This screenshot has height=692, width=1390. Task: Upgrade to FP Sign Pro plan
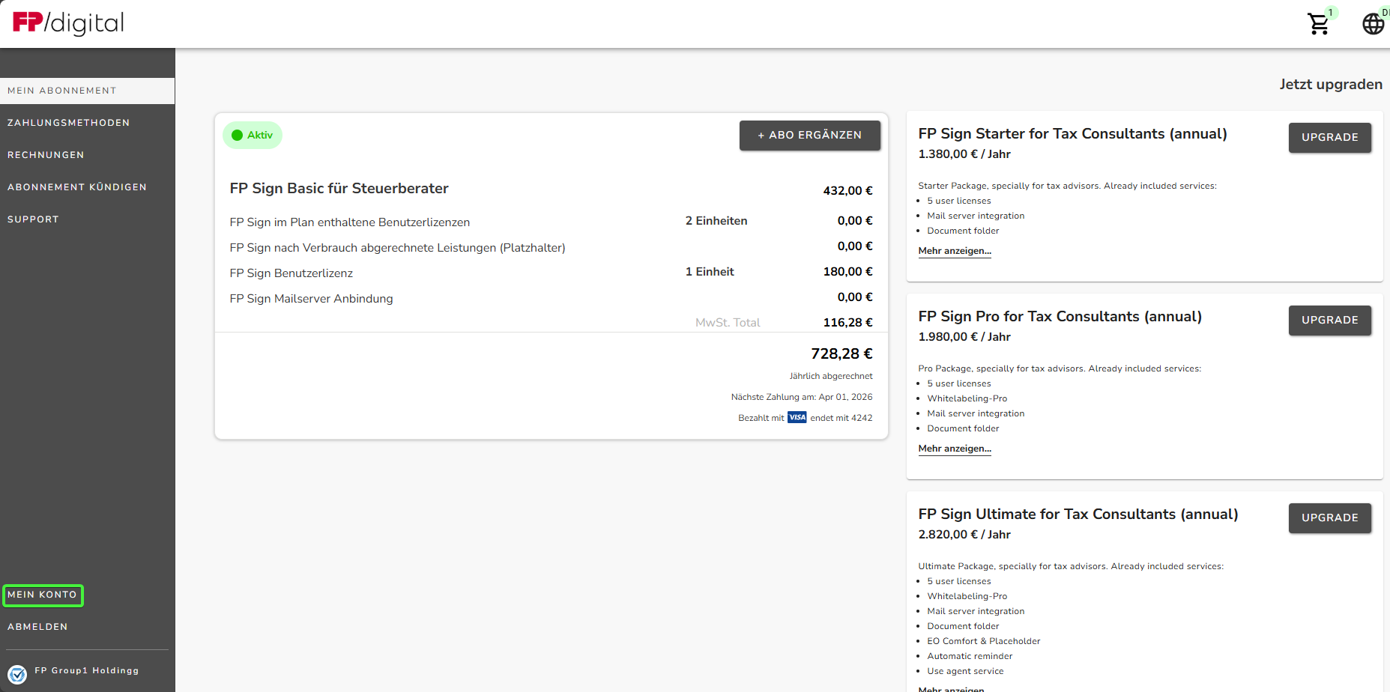point(1330,321)
